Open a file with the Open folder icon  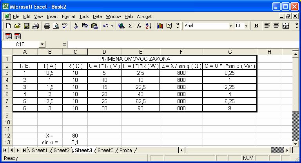pyautogui.click(x=17, y=26)
